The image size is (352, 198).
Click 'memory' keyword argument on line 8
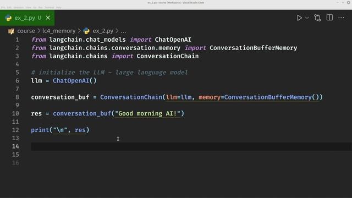[210, 97]
